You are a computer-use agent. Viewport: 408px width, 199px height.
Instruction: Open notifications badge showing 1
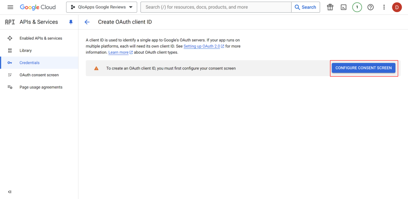click(357, 7)
